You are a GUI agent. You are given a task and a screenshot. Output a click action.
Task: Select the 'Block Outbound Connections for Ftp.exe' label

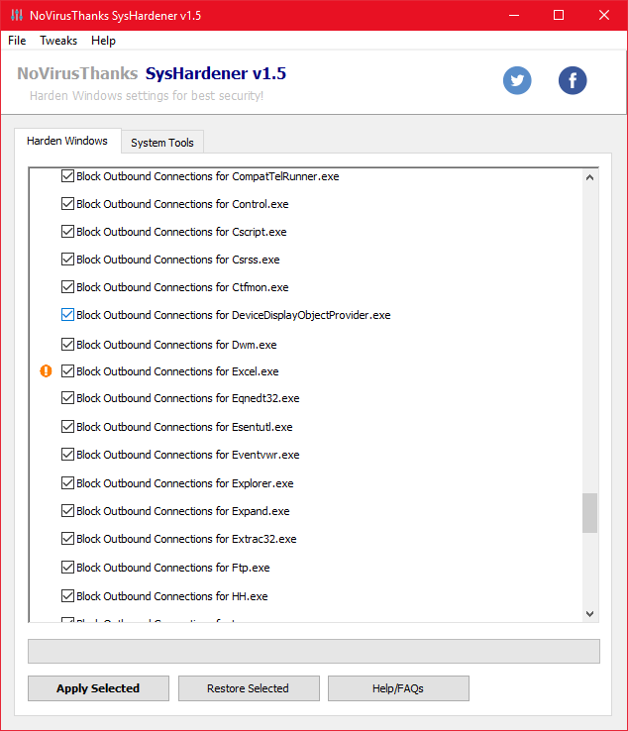(x=173, y=568)
